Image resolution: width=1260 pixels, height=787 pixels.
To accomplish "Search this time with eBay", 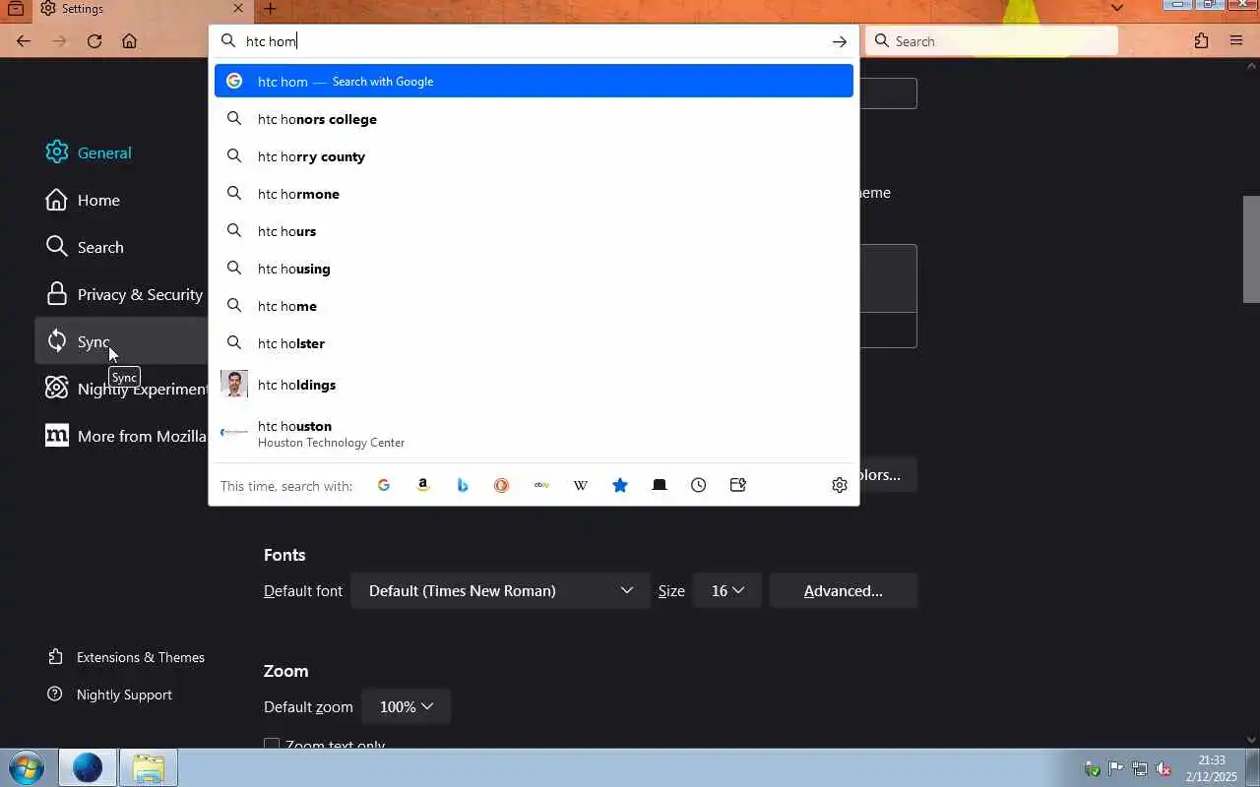I will click(541, 485).
